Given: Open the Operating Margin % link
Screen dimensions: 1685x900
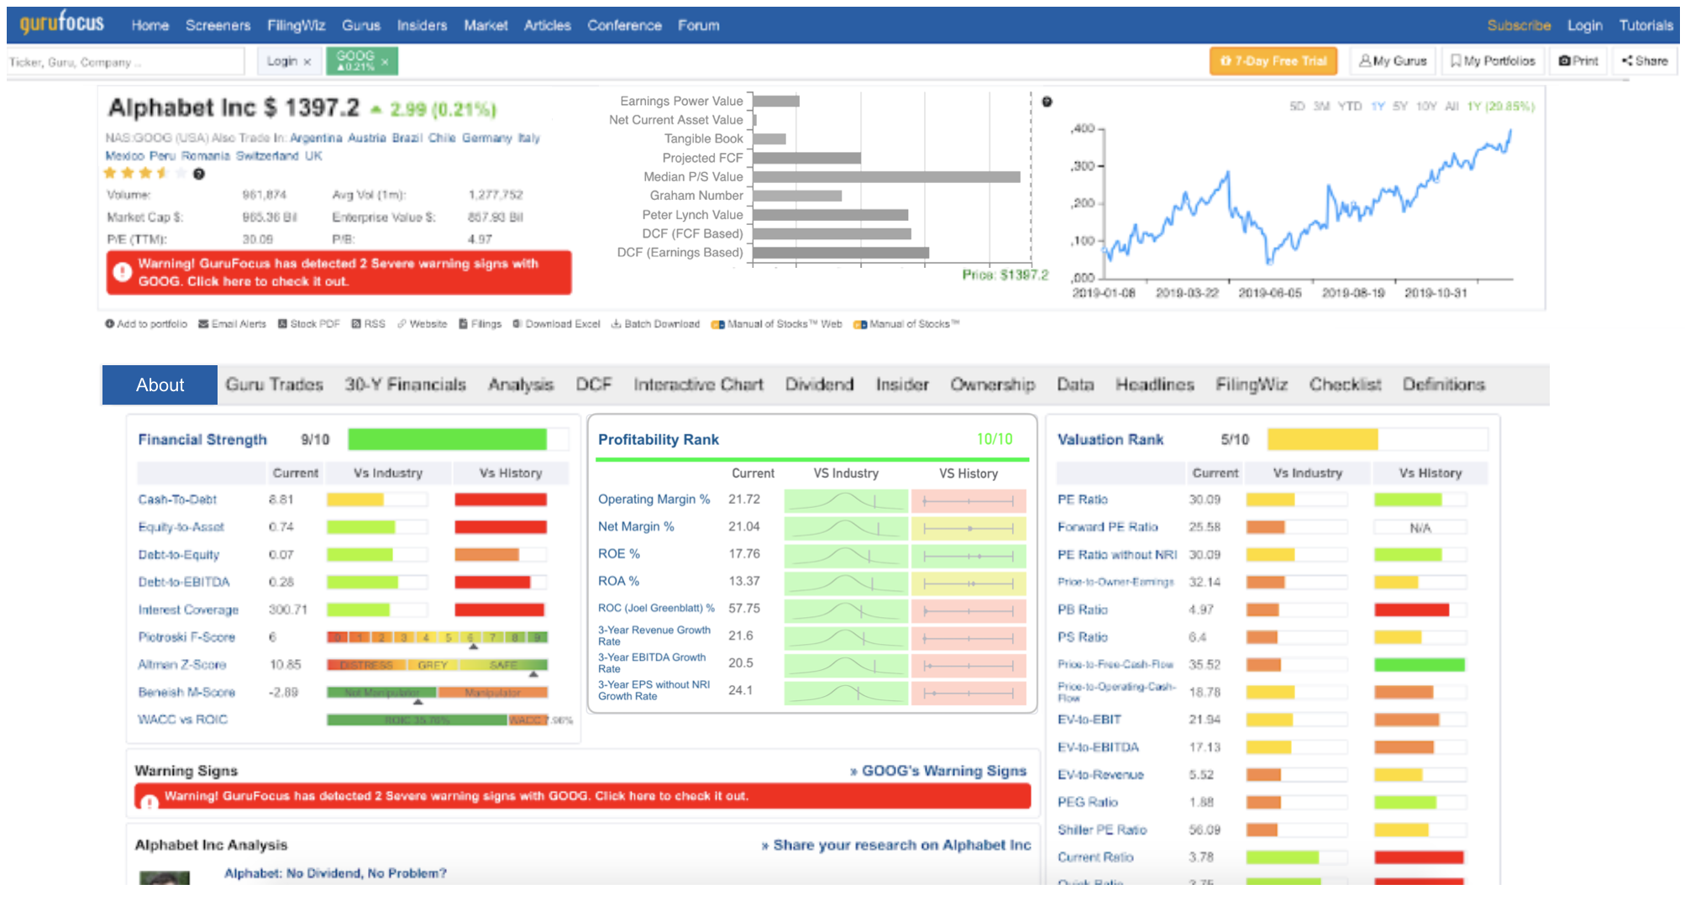Looking at the screenshot, I should [x=654, y=500].
